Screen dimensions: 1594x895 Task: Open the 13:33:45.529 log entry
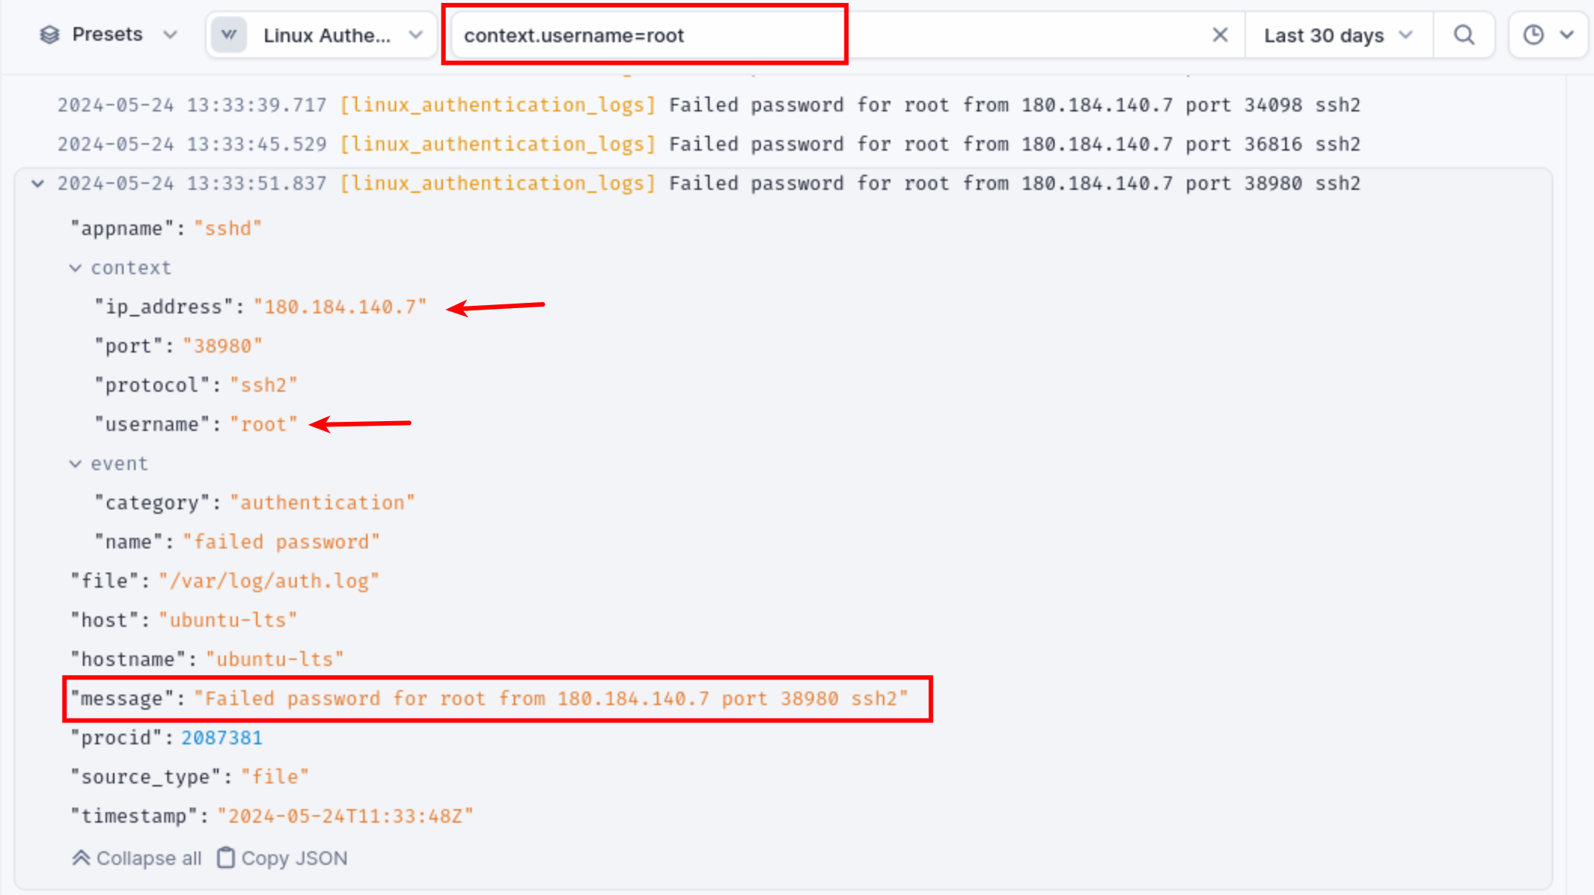coord(708,144)
